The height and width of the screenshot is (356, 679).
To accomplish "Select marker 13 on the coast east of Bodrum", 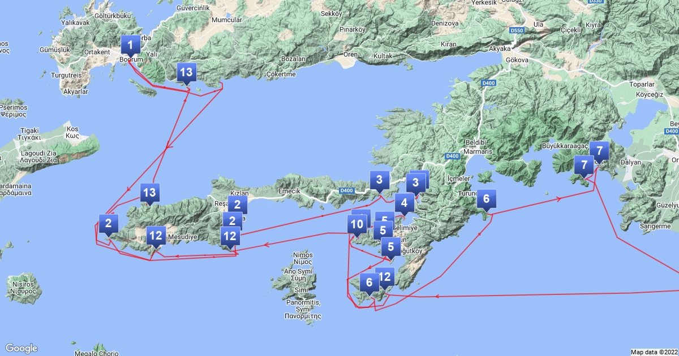I will click(x=186, y=72).
